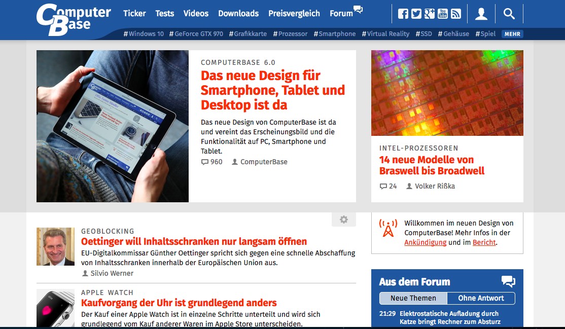Select the #Windows 10 topic tag
This screenshot has width=565, height=329.
click(144, 34)
